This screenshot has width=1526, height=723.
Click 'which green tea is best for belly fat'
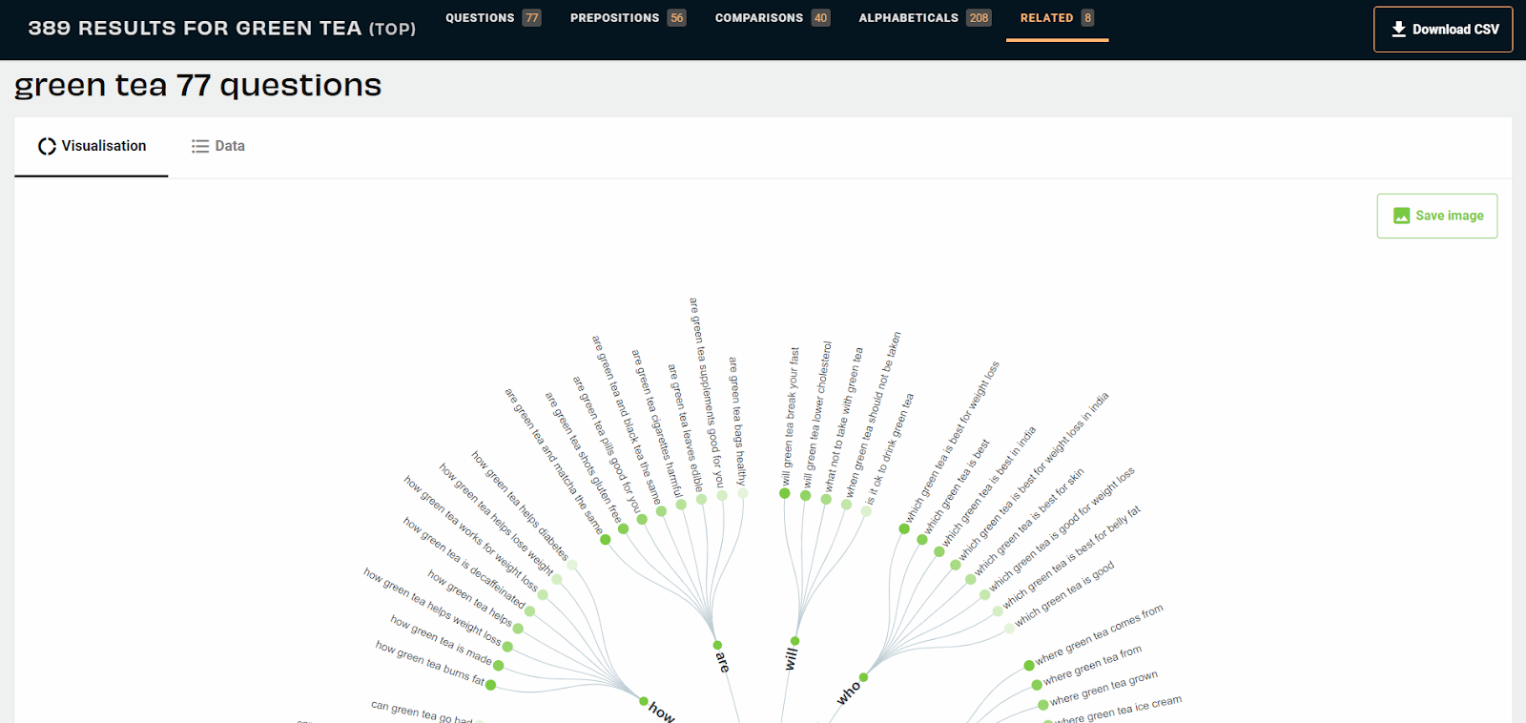click(x=1071, y=557)
